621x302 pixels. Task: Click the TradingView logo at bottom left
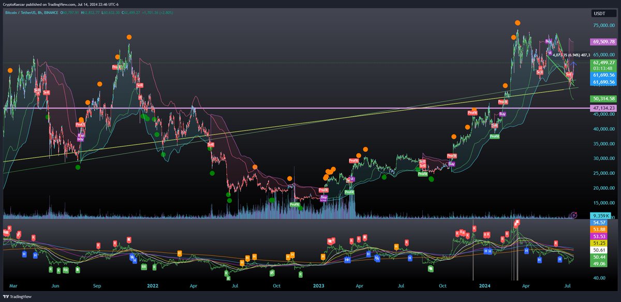pos(16,297)
